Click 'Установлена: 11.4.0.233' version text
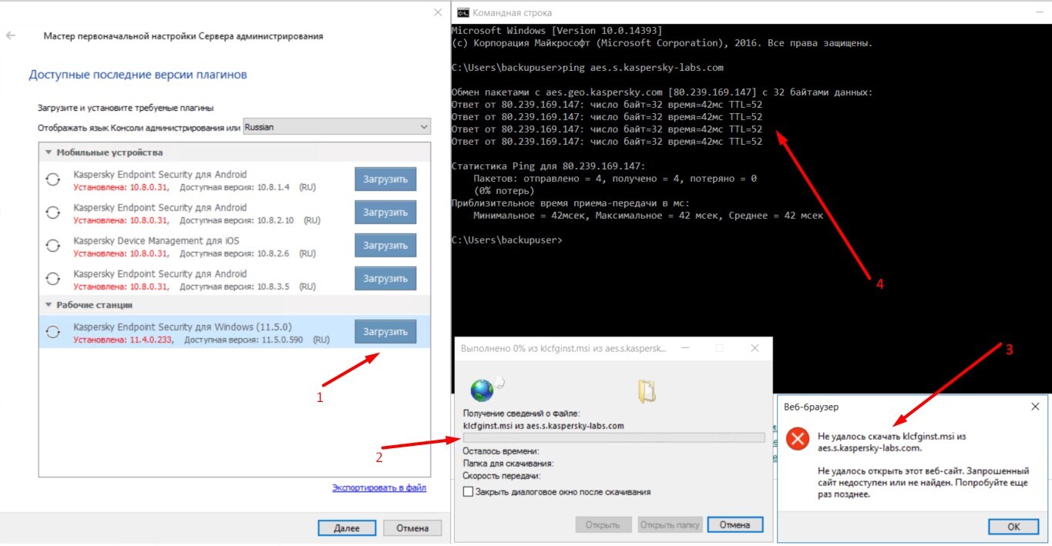Image resolution: width=1052 pixels, height=546 pixels. coord(123,340)
